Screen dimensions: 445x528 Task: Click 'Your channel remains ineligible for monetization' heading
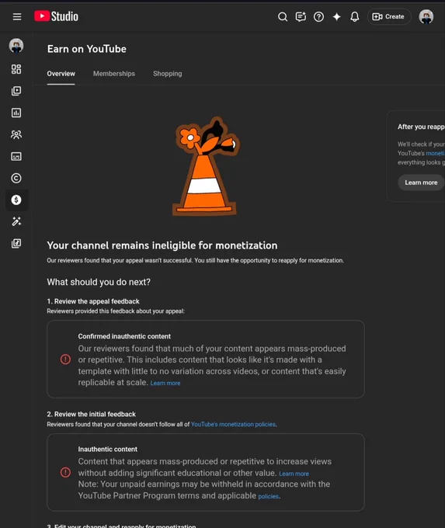(x=162, y=245)
